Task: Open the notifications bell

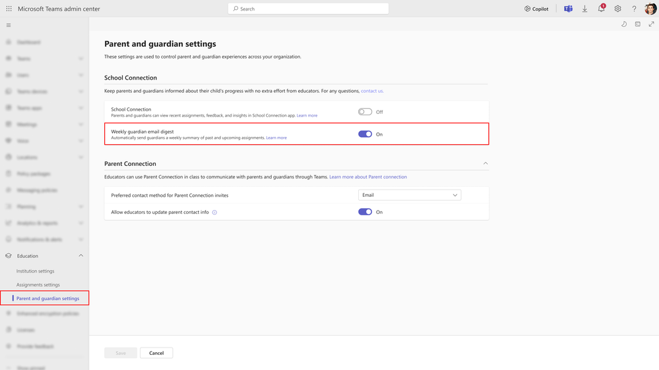Action: 602,9
